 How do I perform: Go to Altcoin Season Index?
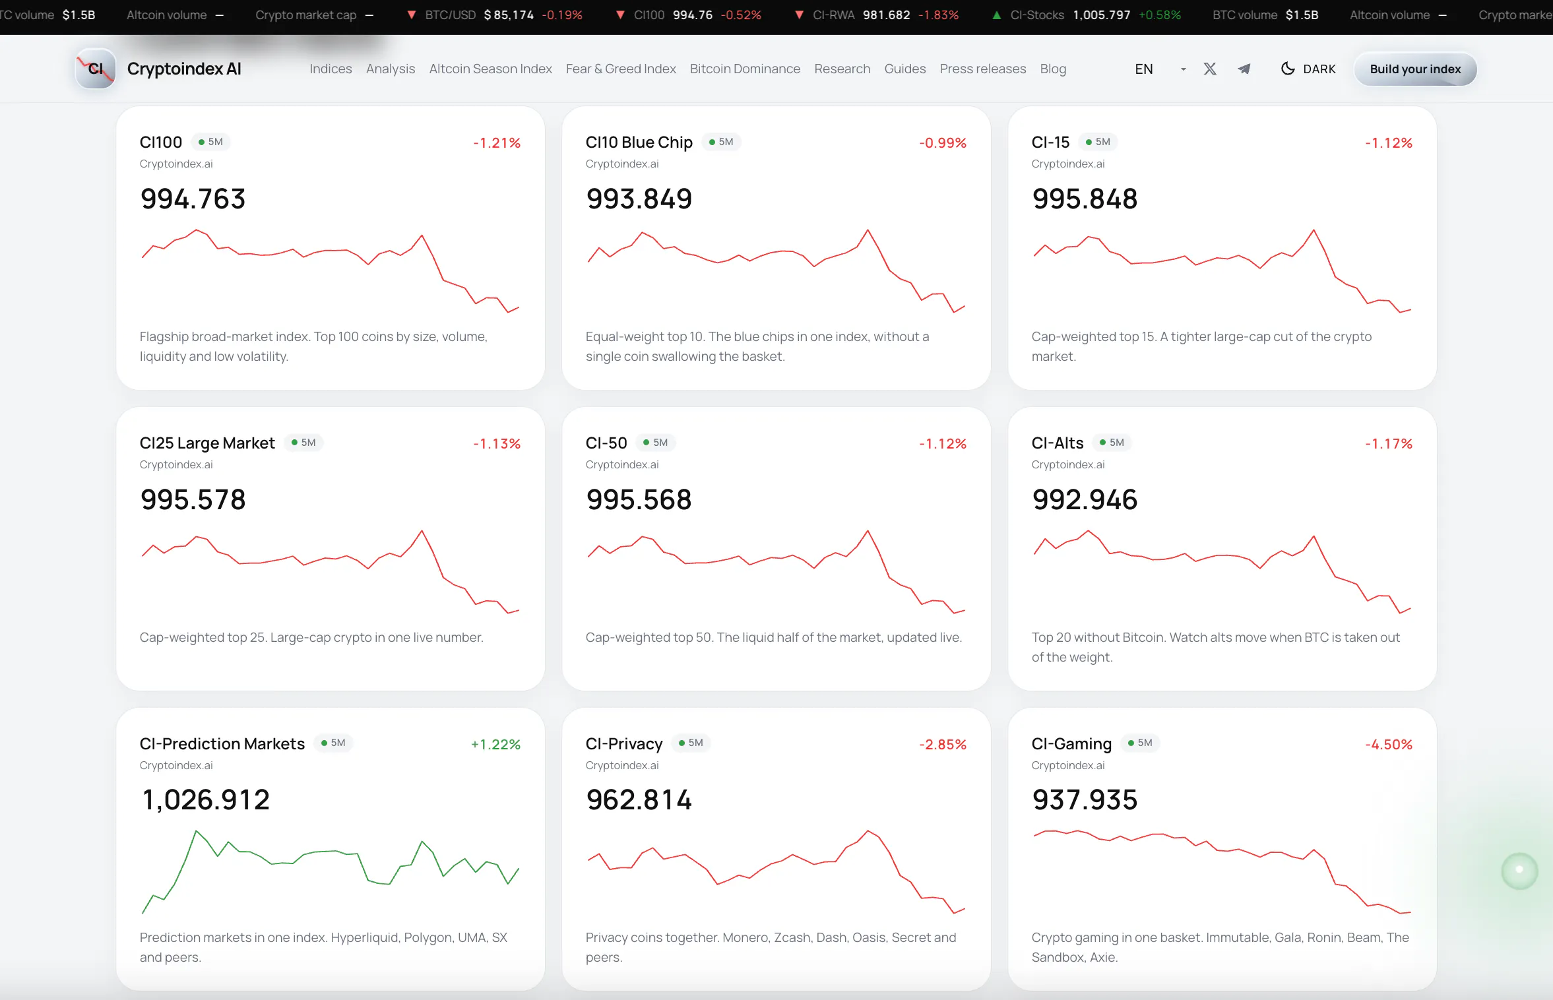[490, 69]
